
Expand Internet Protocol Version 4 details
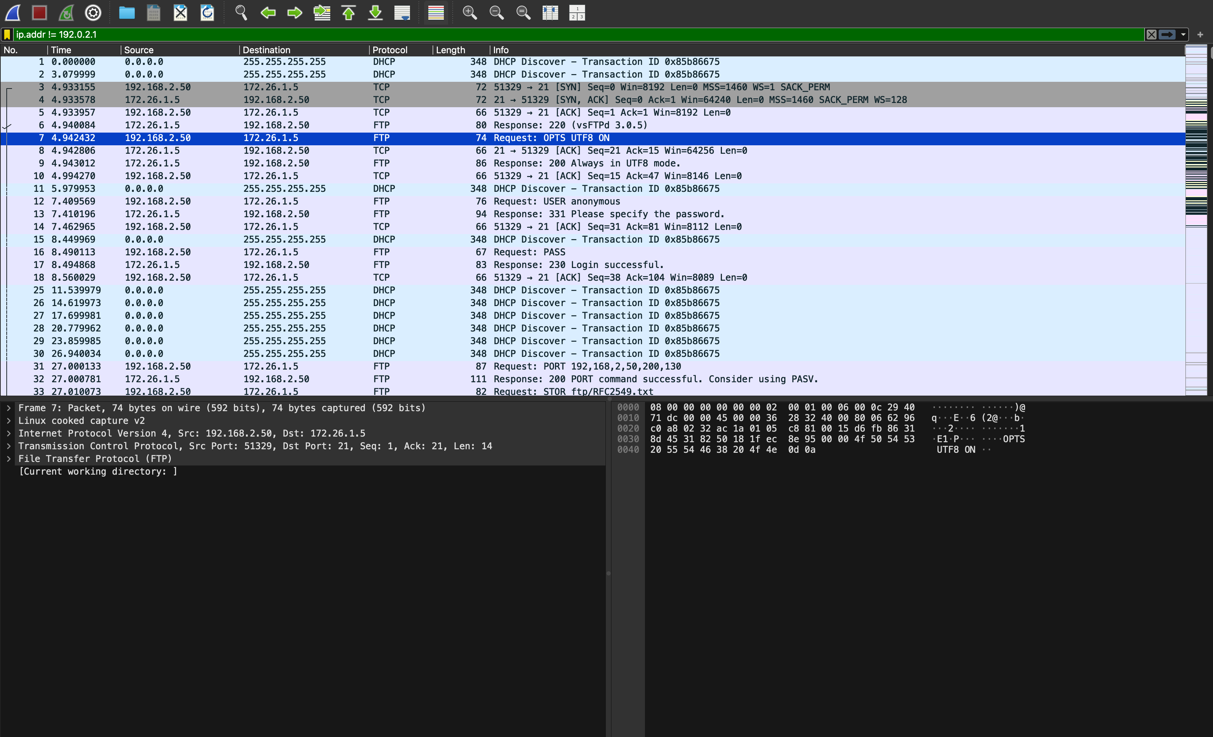tap(8, 433)
